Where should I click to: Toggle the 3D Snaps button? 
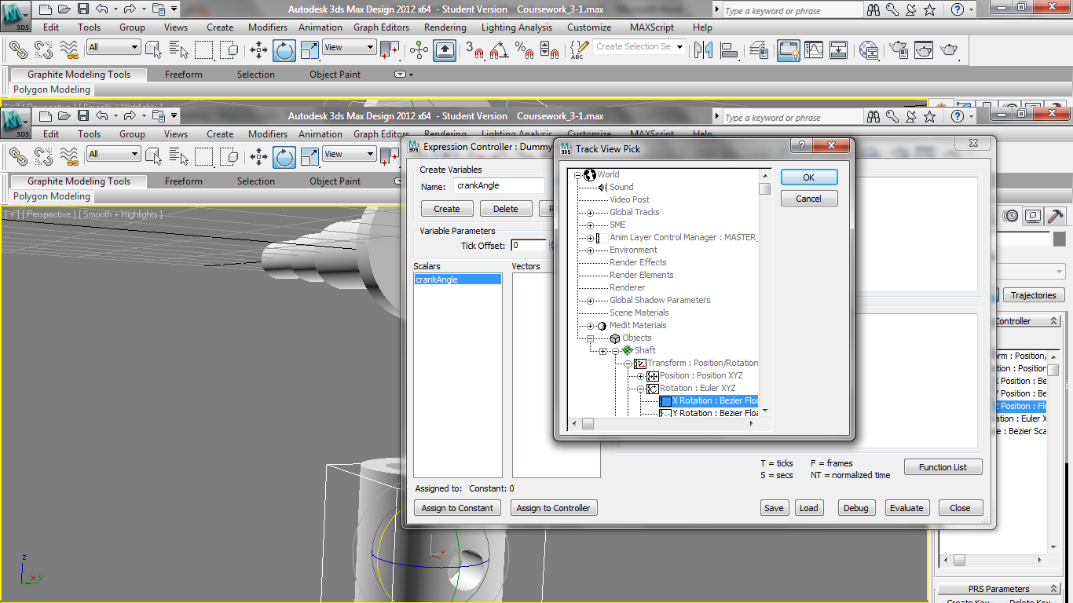(474, 50)
